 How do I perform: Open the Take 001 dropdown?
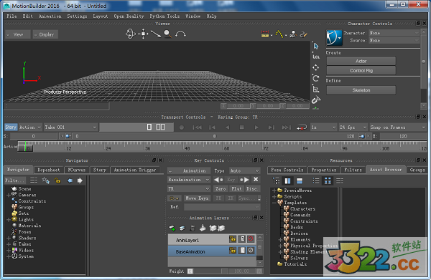coord(70,127)
